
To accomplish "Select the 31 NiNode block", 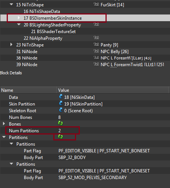I will tap(27, 52).
